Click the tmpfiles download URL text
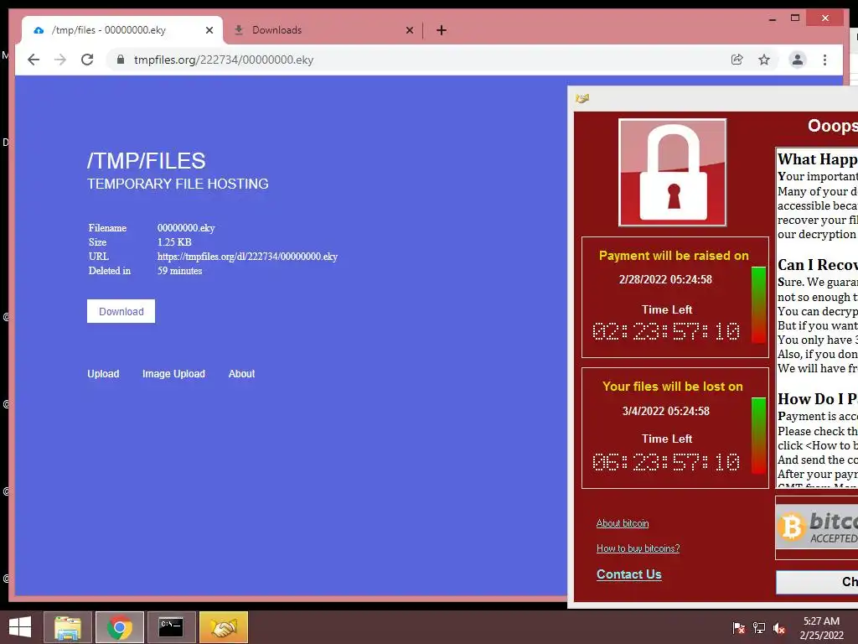 (x=247, y=257)
